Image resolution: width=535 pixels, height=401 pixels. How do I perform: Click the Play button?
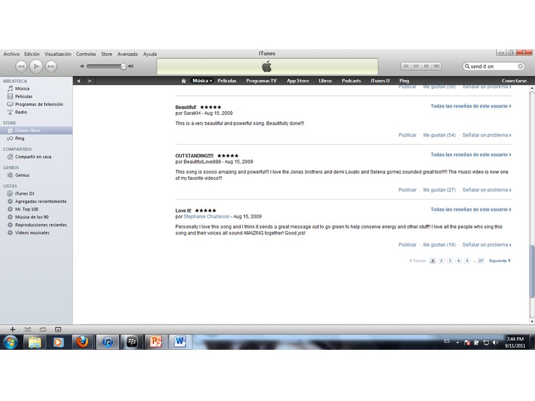(x=36, y=66)
